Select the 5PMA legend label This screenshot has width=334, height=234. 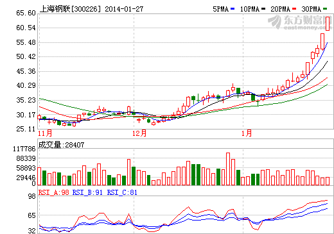click(x=221, y=9)
